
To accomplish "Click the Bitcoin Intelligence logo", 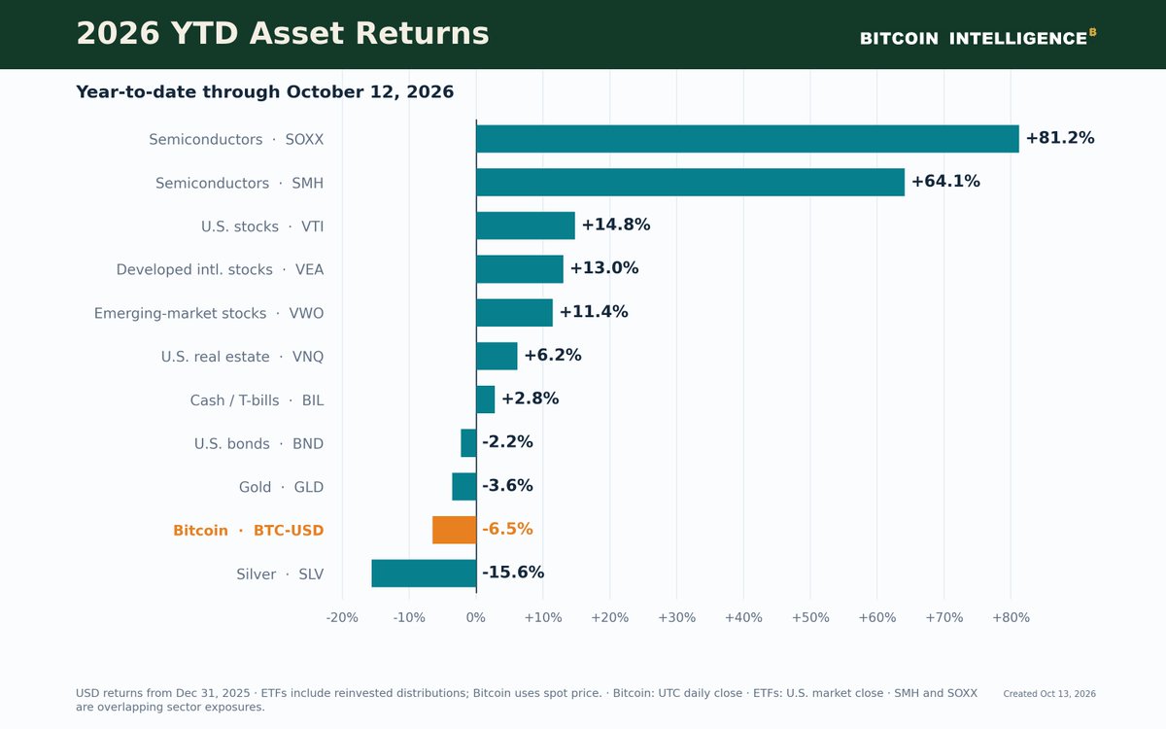I will (977, 38).
